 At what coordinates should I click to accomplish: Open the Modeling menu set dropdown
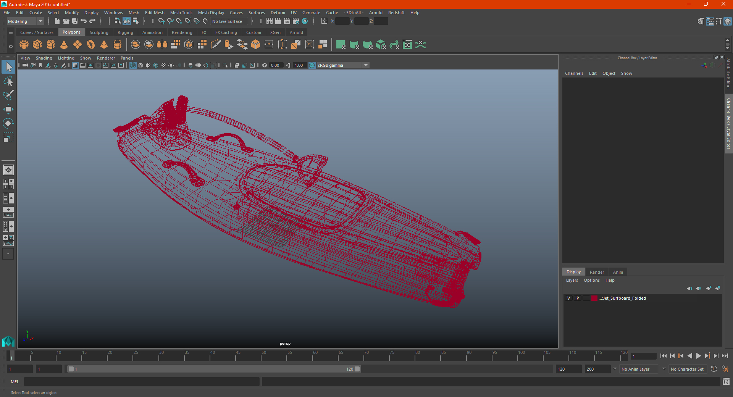[x=25, y=21]
